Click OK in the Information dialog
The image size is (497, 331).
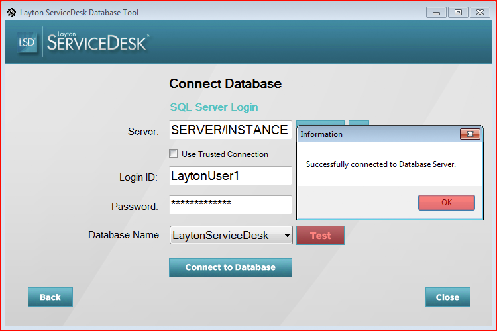point(446,203)
